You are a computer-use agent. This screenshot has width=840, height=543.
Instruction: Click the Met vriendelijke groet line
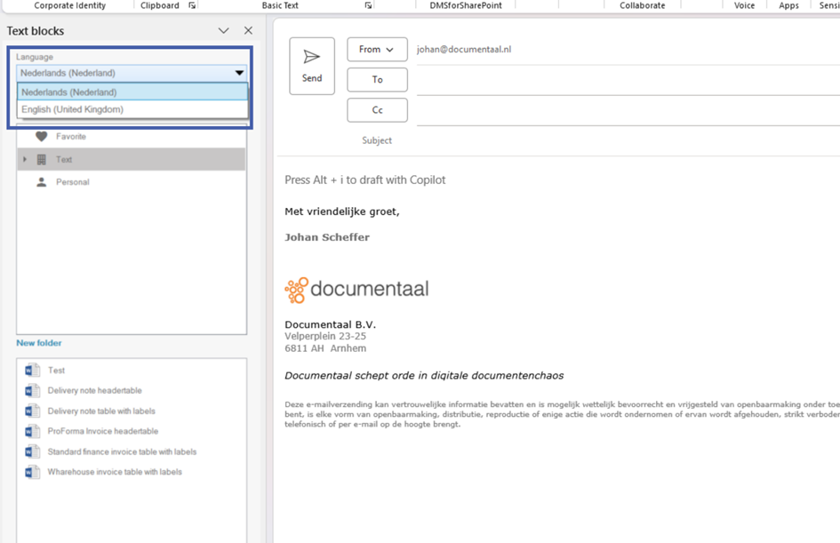coord(342,212)
